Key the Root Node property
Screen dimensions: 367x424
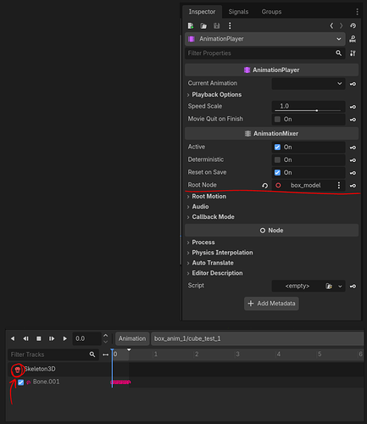click(x=353, y=186)
